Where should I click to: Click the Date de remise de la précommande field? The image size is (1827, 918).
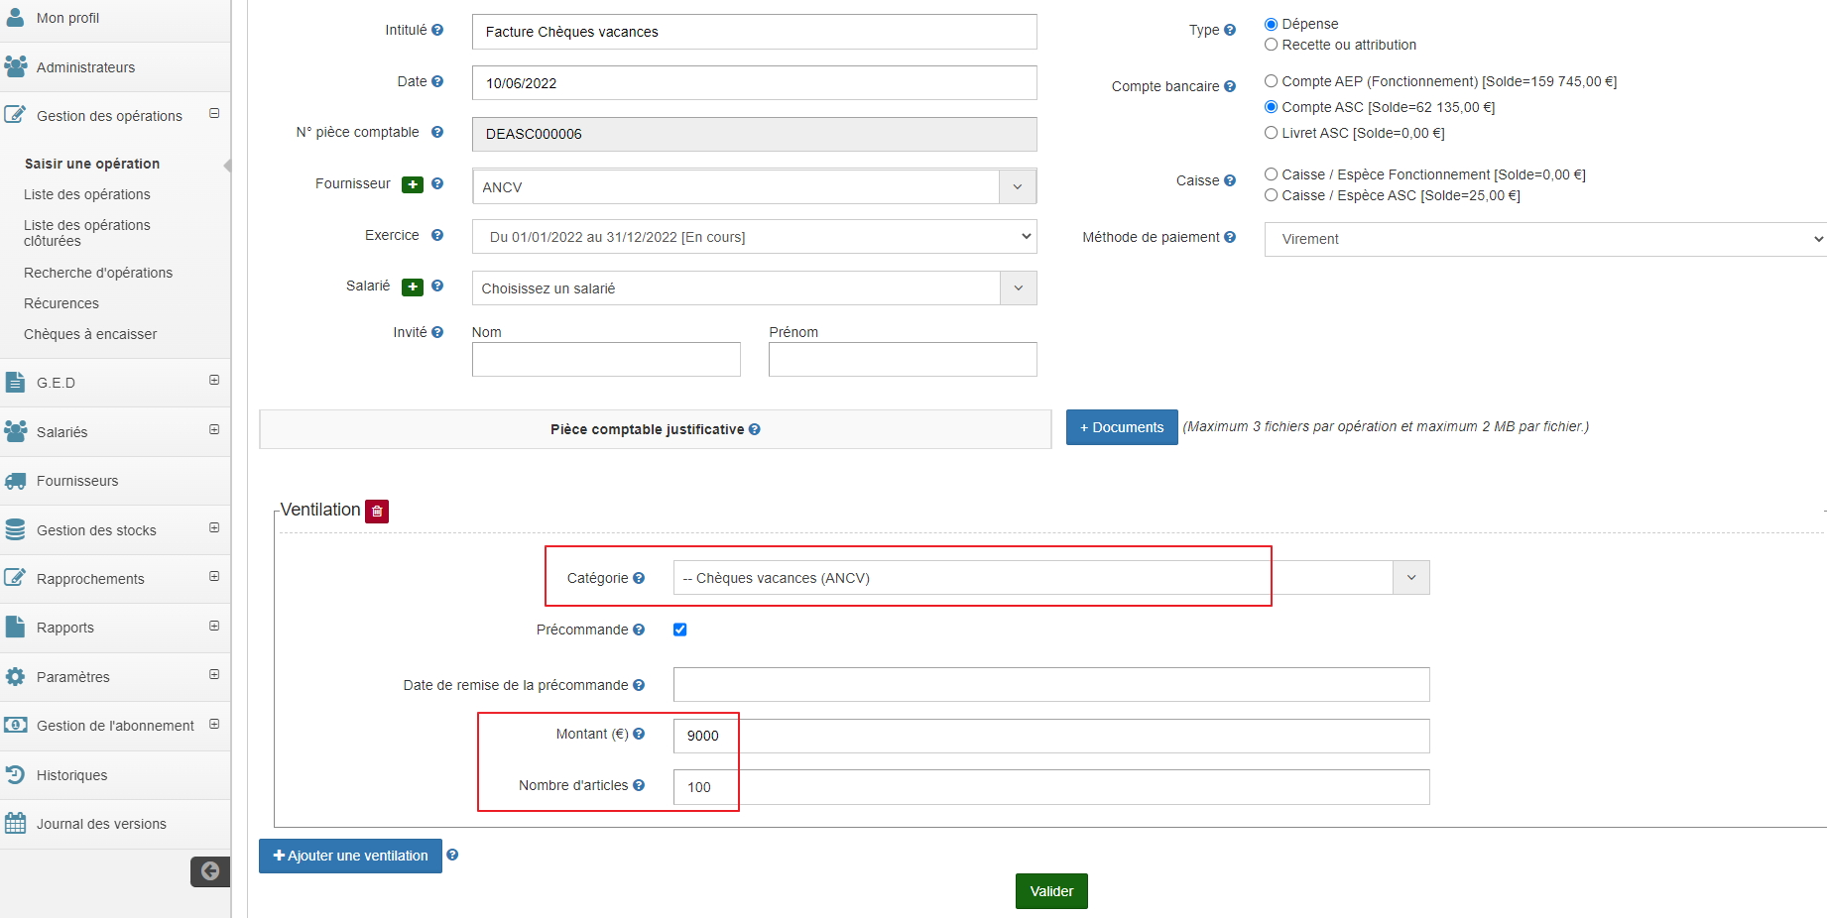pyautogui.click(x=1051, y=685)
